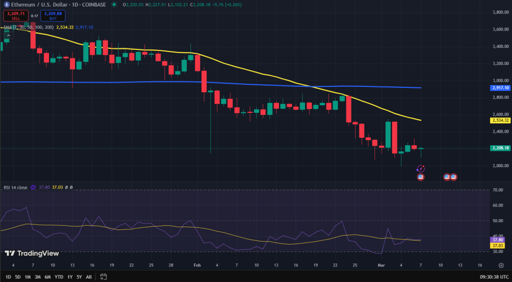
Task: Click the Ethereum logo next to the symbol name
Action: pyautogui.click(x=6, y=4)
